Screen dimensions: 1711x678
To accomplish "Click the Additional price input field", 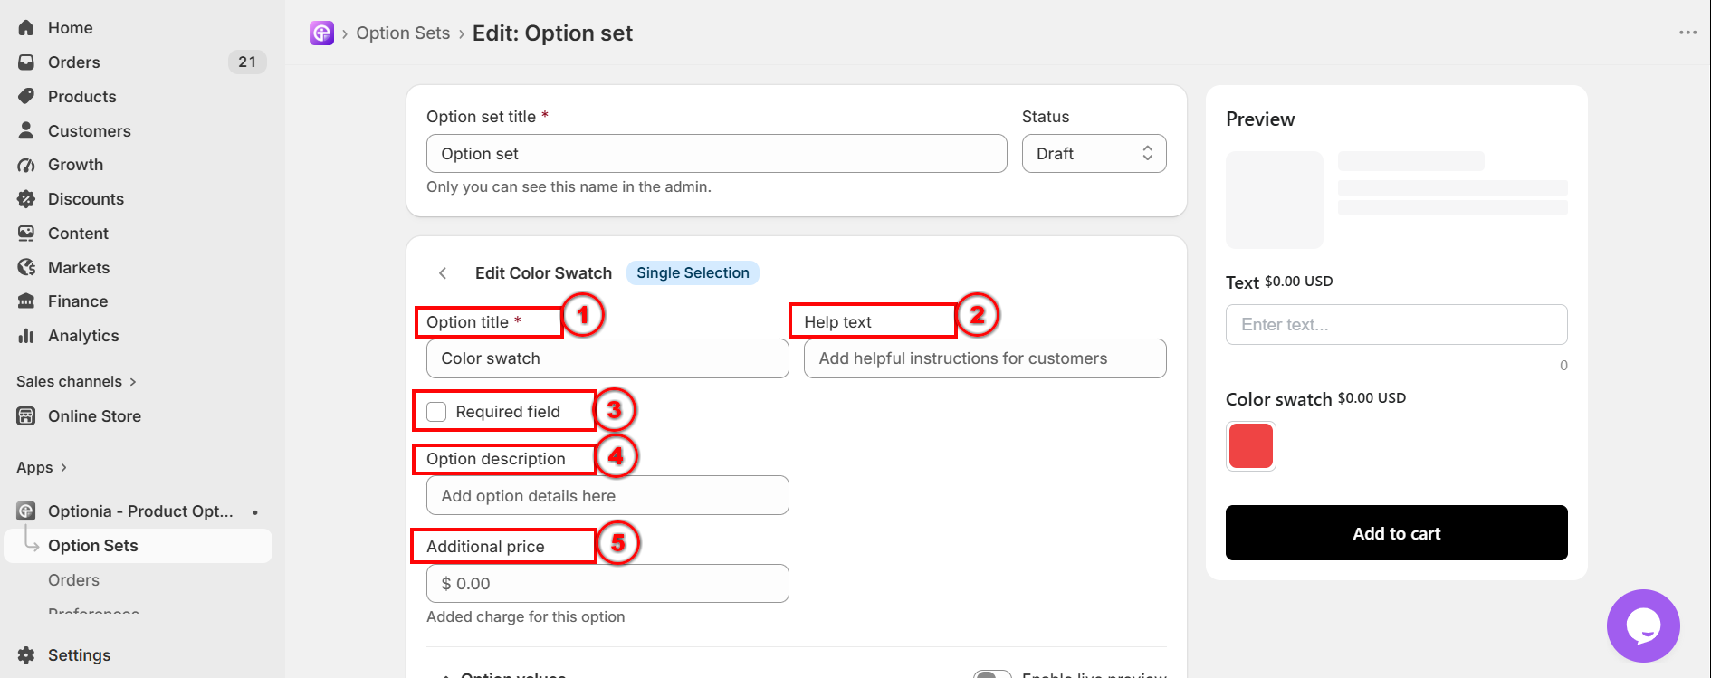I will (x=607, y=584).
